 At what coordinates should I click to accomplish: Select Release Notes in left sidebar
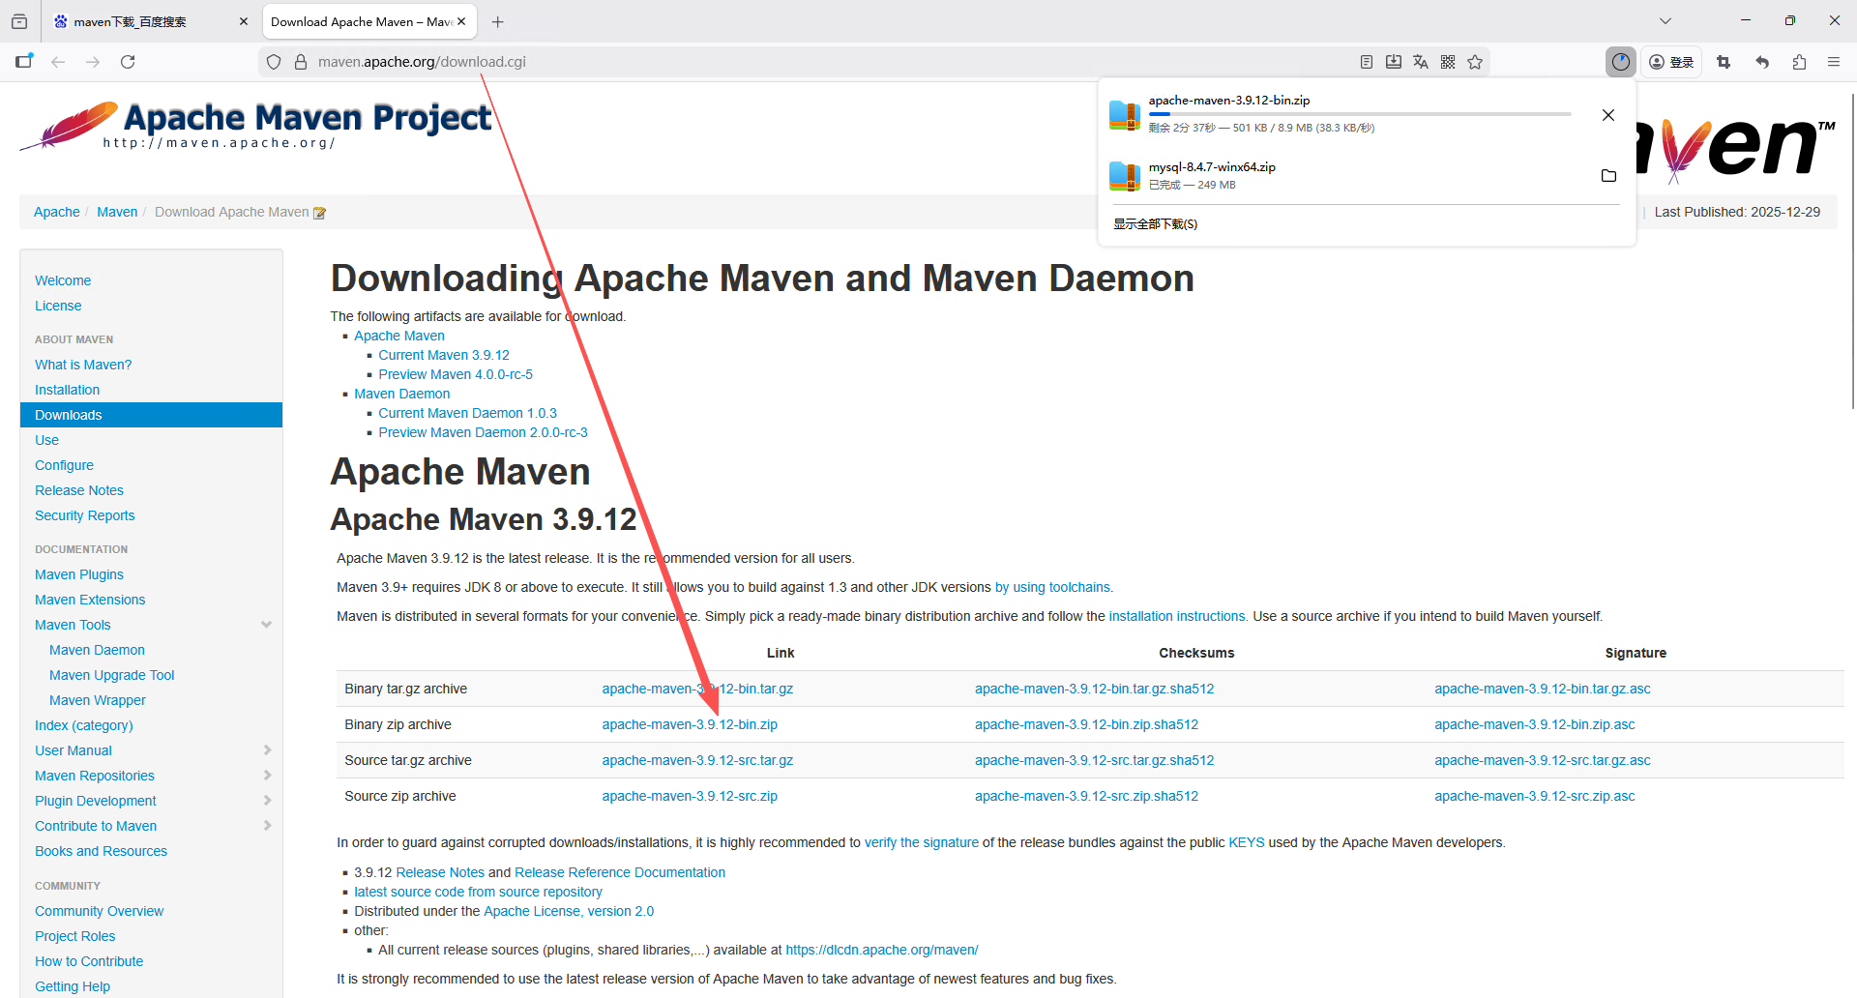click(x=79, y=490)
